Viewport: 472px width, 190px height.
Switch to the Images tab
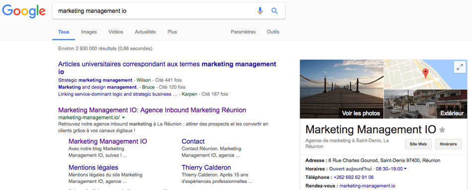point(89,32)
